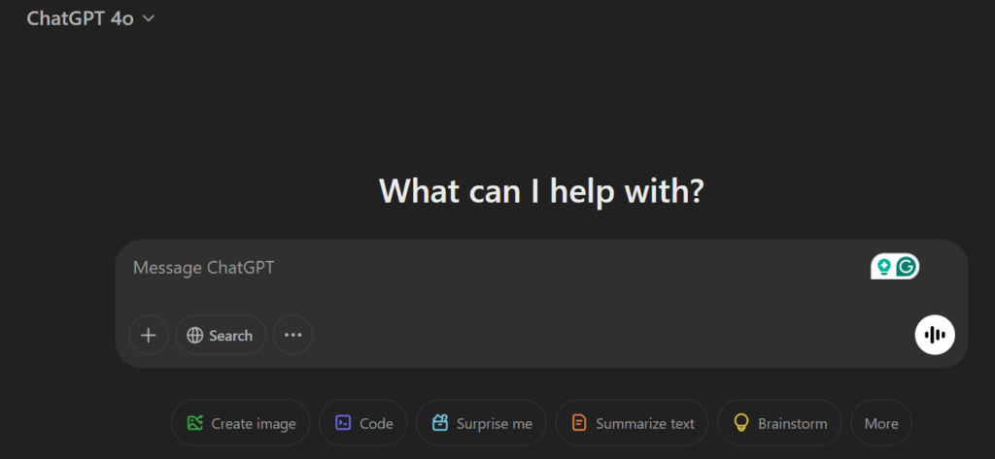This screenshot has height=459, width=995.
Task: Click the orange Summarize text document icon
Action: click(579, 423)
